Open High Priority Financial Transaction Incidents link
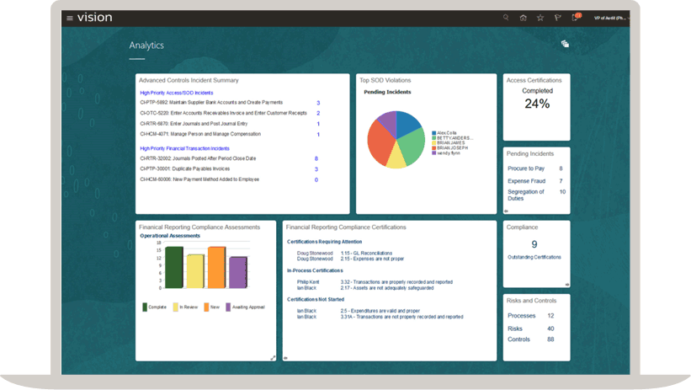The image size is (691, 390). [x=184, y=148]
